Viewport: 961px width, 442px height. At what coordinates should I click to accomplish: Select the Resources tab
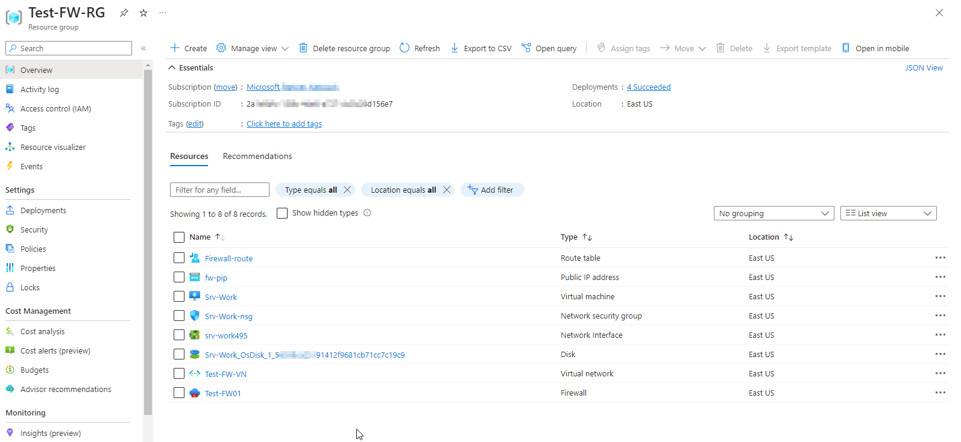189,156
